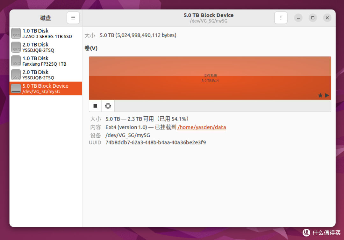
Task: Click the 5.0 TB Block Device header title
Action: pyautogui.click(x=209, y=15)
